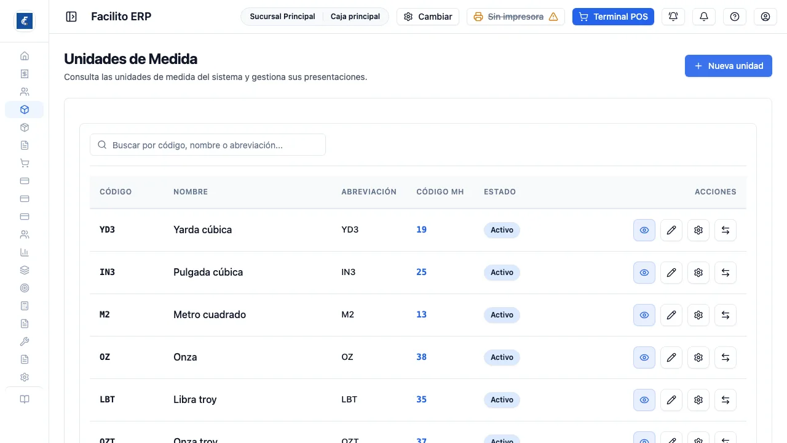Open the wrench tools sidebar icon
787x443 pixels.
click(x=25, y=341)
